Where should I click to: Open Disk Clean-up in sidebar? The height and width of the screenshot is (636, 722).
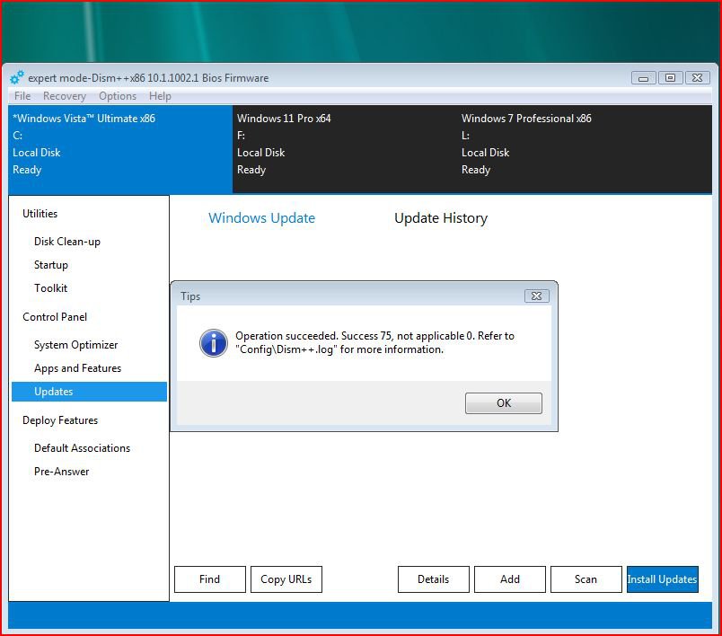[x=67, y=242]
